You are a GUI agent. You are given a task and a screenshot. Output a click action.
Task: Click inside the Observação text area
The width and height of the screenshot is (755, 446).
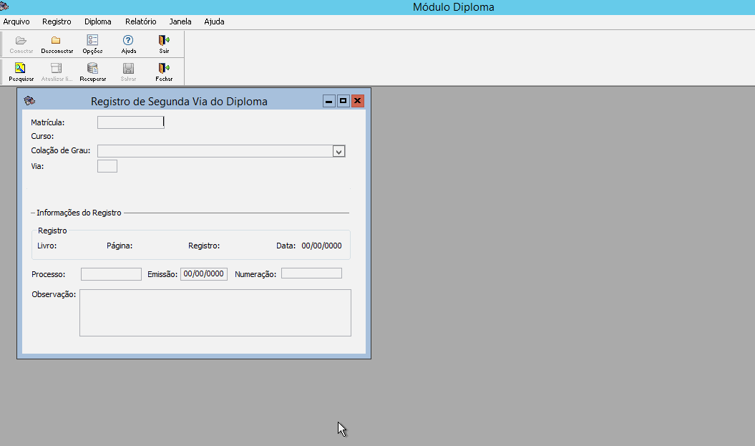(x=215, y=312)
